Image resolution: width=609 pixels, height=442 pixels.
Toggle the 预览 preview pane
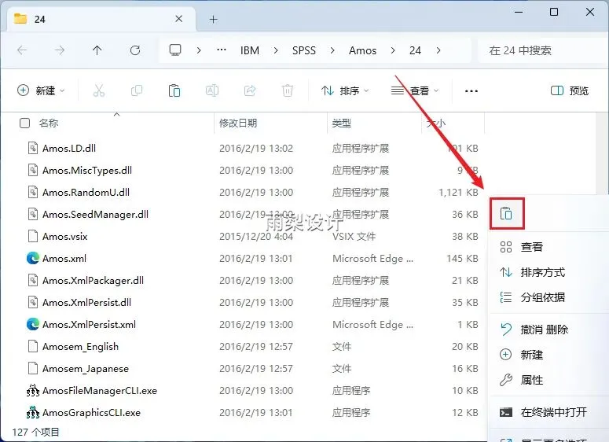pyautogui.click(x=570, y=90)
